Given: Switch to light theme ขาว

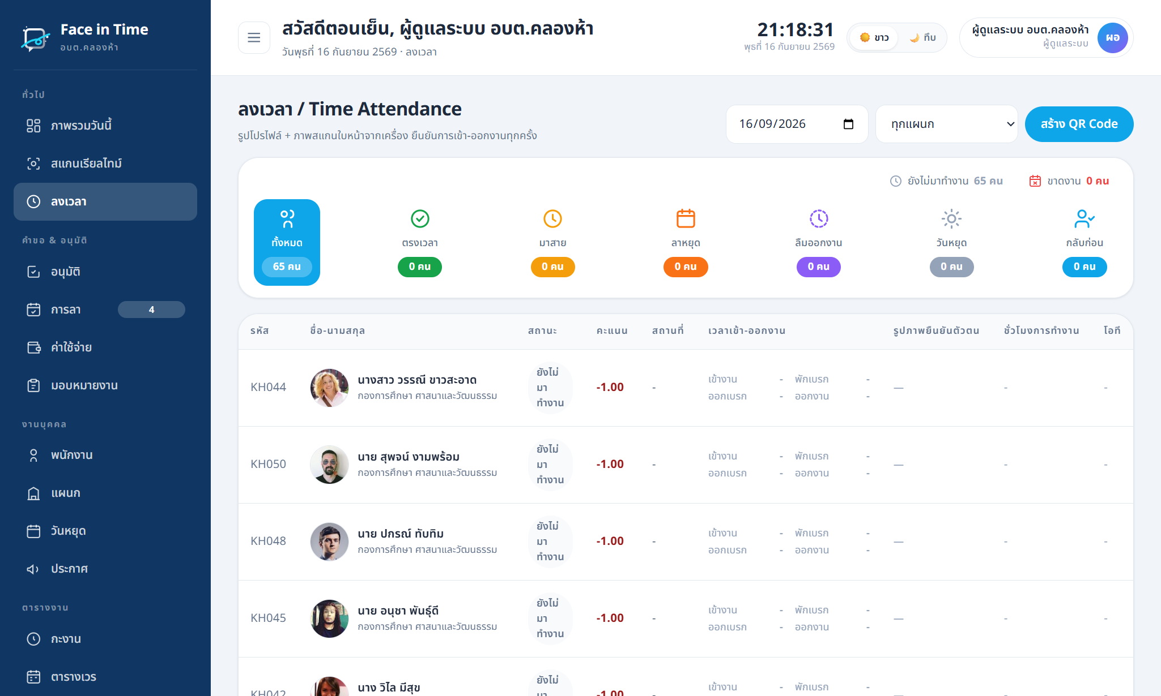Looking at the screenshot, I should coord(874,38).
